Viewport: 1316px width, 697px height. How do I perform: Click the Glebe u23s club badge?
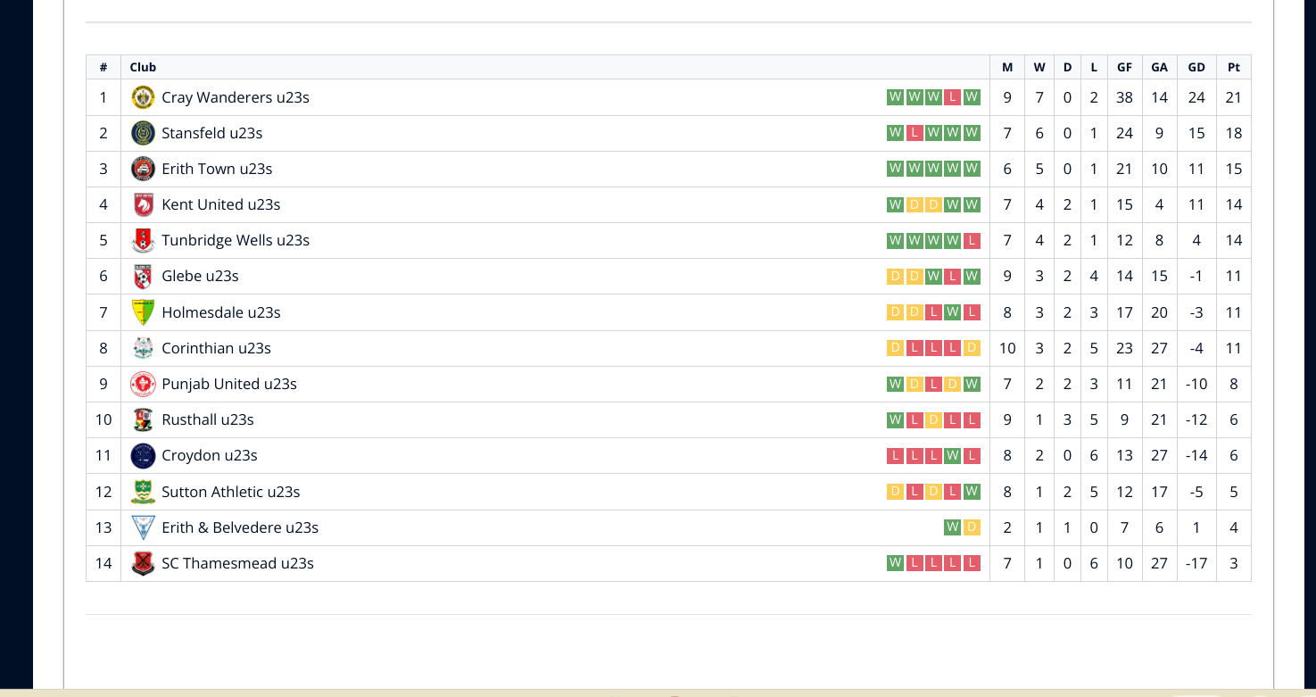pyautogui.click(x=143, y=276)
